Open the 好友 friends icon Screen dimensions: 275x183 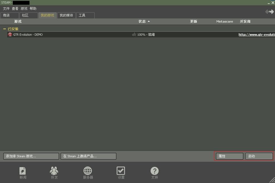(54, 171)
